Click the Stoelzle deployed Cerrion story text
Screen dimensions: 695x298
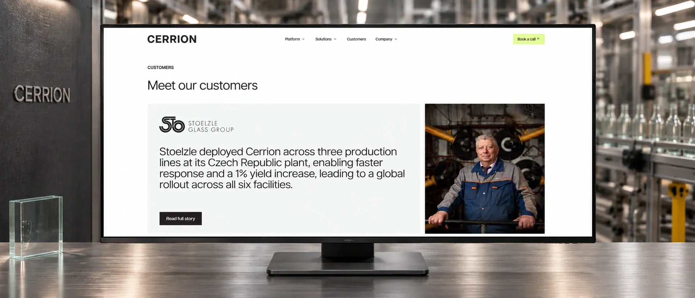pos(282,168)
